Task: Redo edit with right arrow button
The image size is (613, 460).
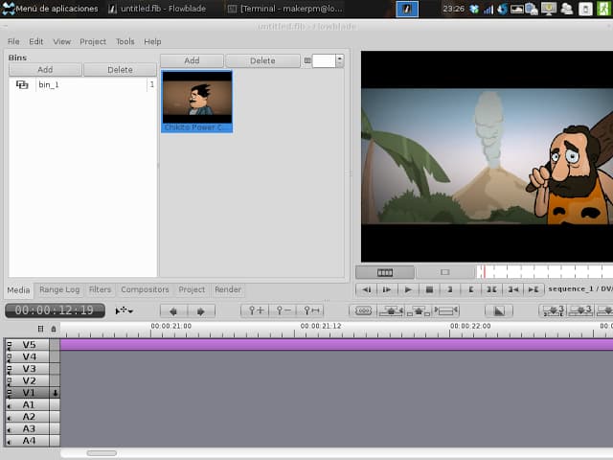Action: [x=201, y=310]
